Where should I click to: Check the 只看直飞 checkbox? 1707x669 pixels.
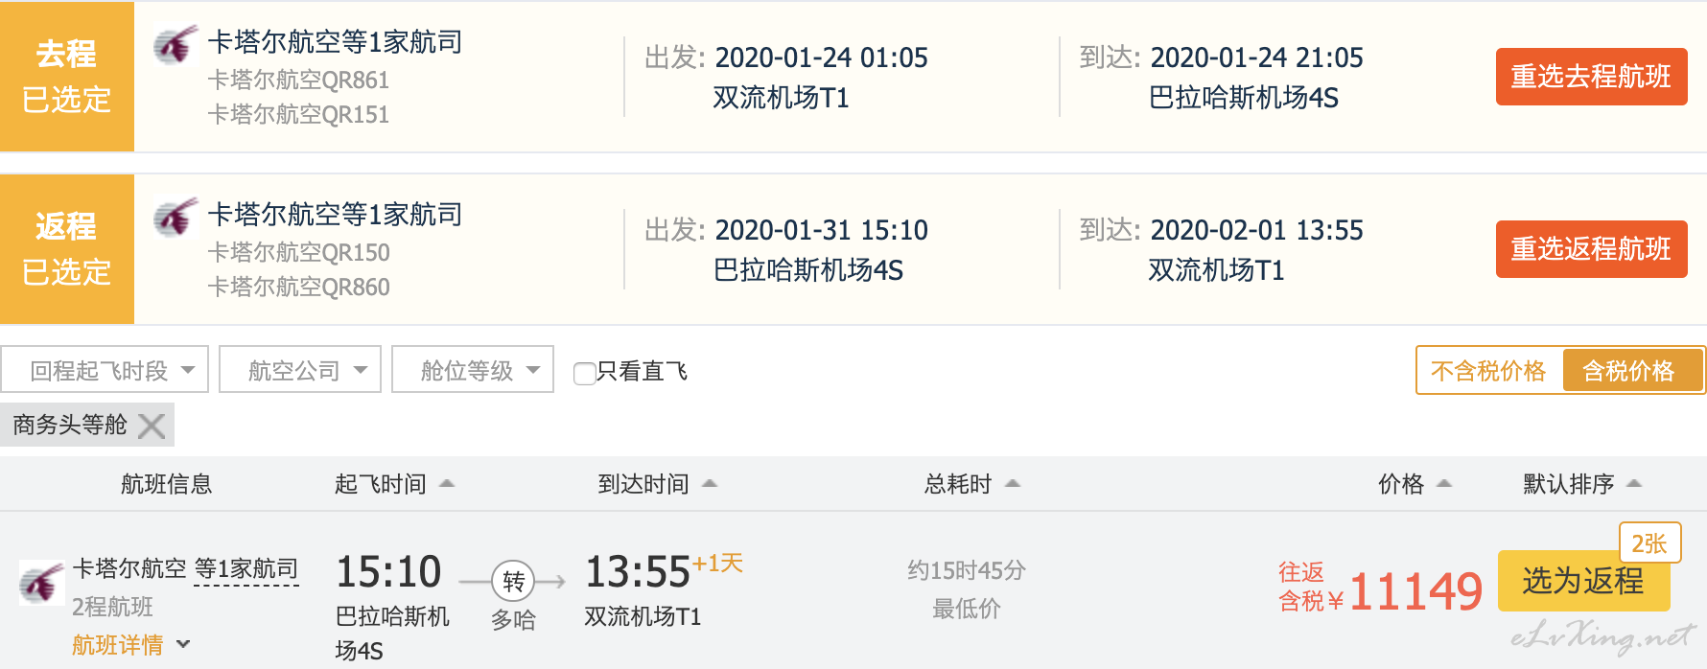(x=584, y=373)
